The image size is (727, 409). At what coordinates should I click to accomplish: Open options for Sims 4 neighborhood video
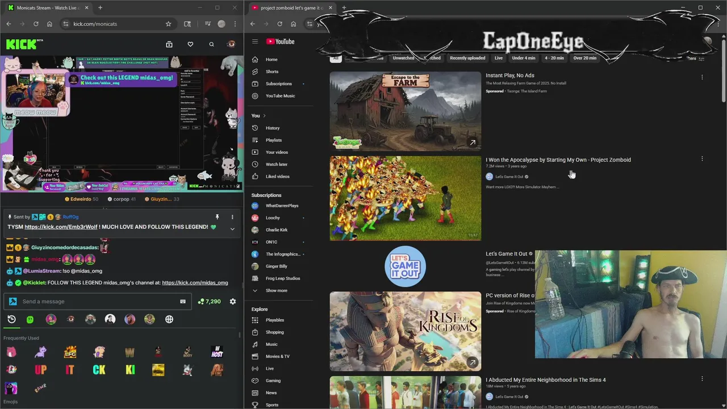point(702,379)
